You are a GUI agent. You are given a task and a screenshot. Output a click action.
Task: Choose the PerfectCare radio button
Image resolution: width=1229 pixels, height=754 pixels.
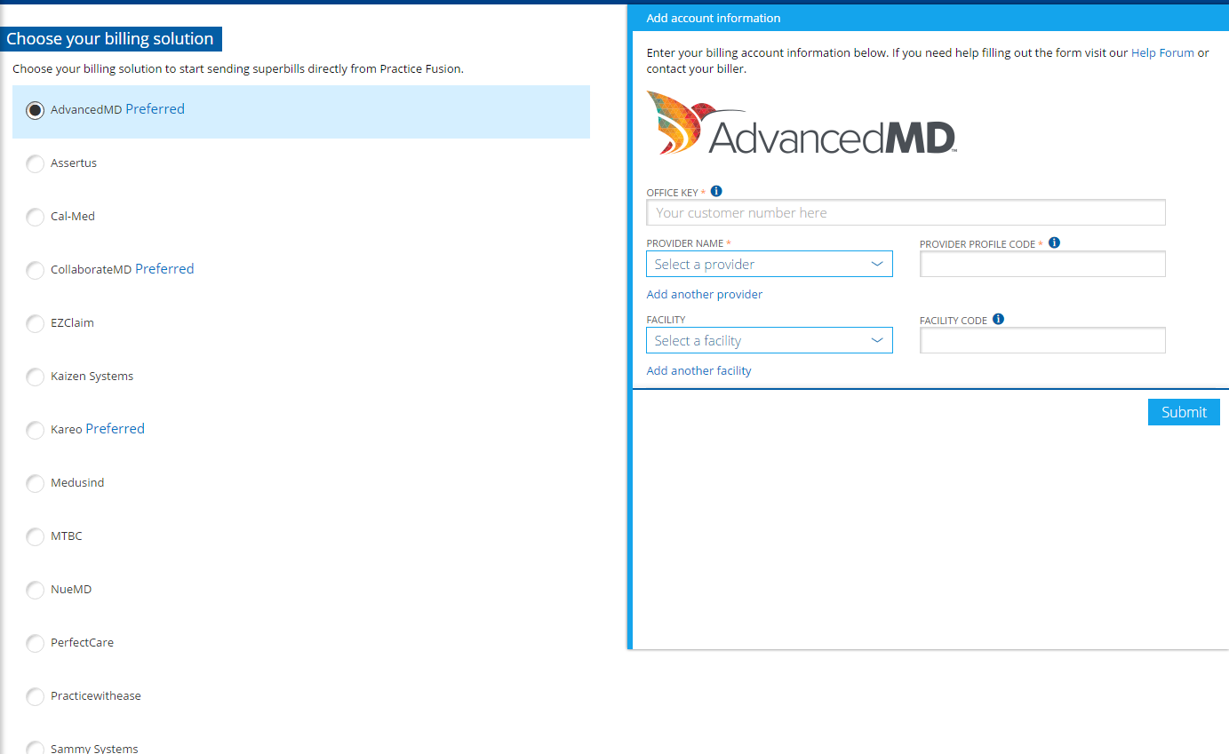[x=35, y=643]
